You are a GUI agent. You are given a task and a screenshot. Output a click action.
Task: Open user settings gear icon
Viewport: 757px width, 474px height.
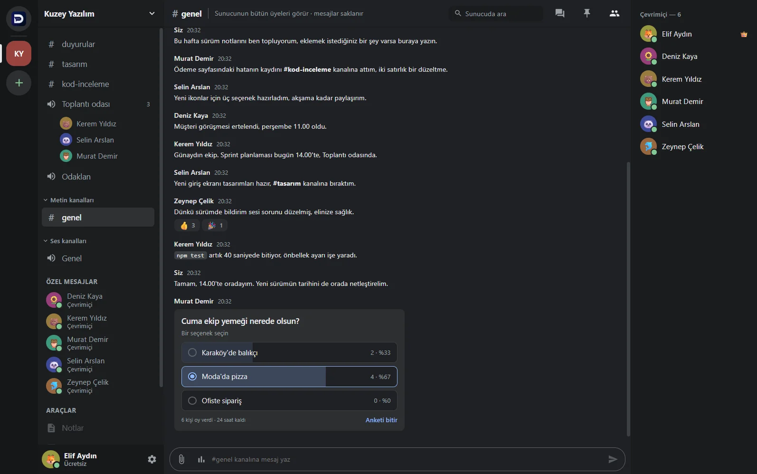pos(152,459)
